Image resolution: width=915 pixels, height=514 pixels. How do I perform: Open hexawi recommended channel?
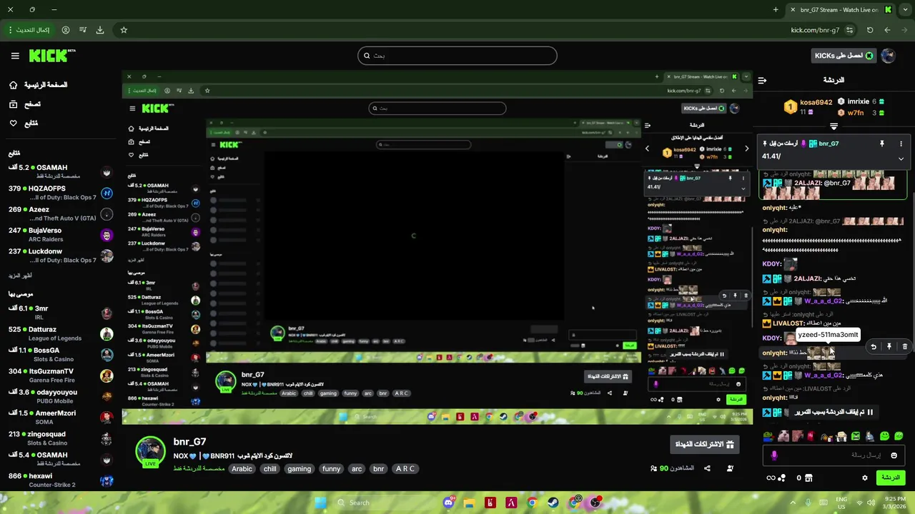click(x=61, y=480)
